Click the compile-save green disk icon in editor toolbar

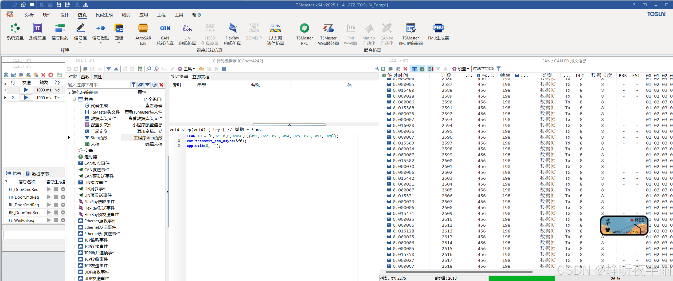[140, 69]
